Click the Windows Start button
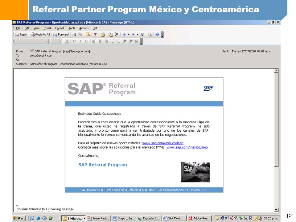 pos(19,218)
